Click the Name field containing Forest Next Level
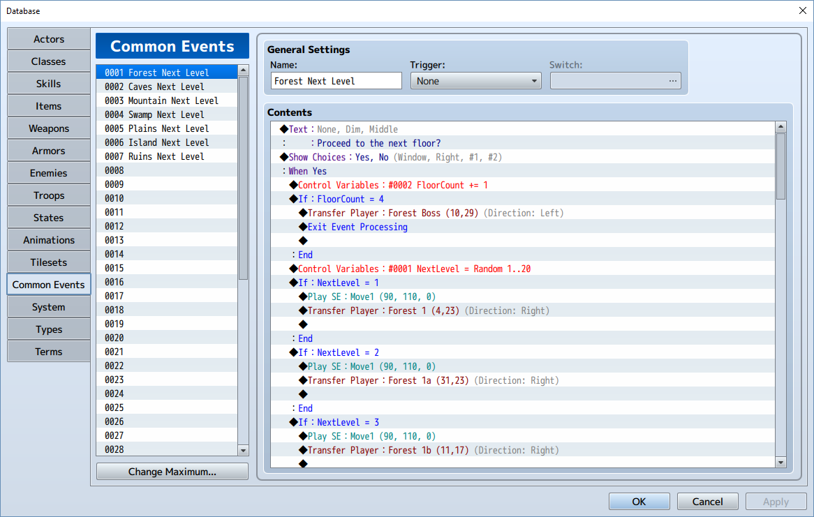Viewport: 814px width, 517px height. pyautogui.click(x=336, y=81)
